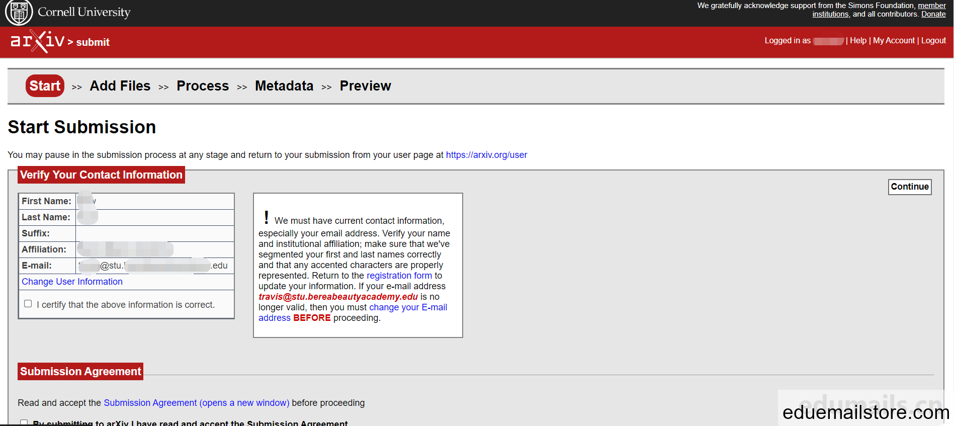Click the Start Submission page title

tap(82, 127)
